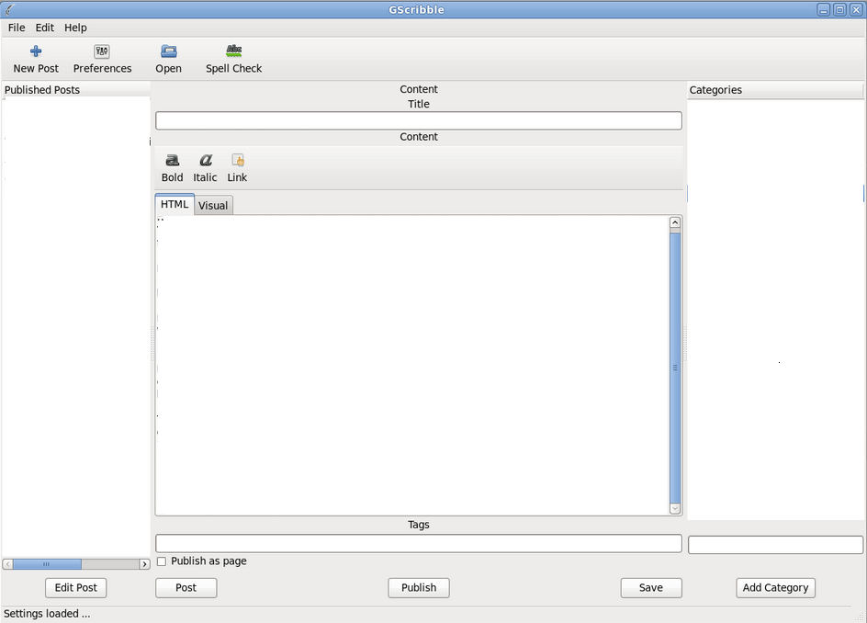This screenshot has height=623, width=867.
Task: Open the File menu
Action: tap(17, 28)
